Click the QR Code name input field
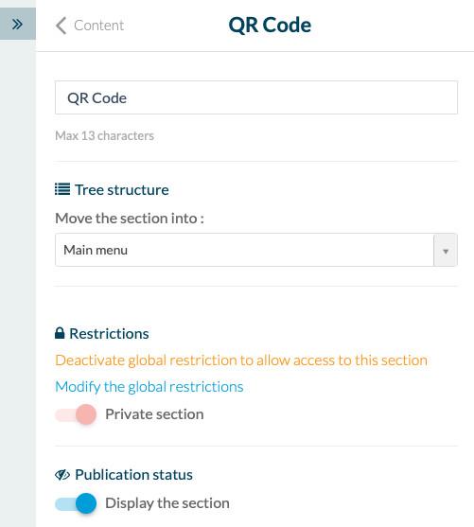 click(x=256, y=97)
